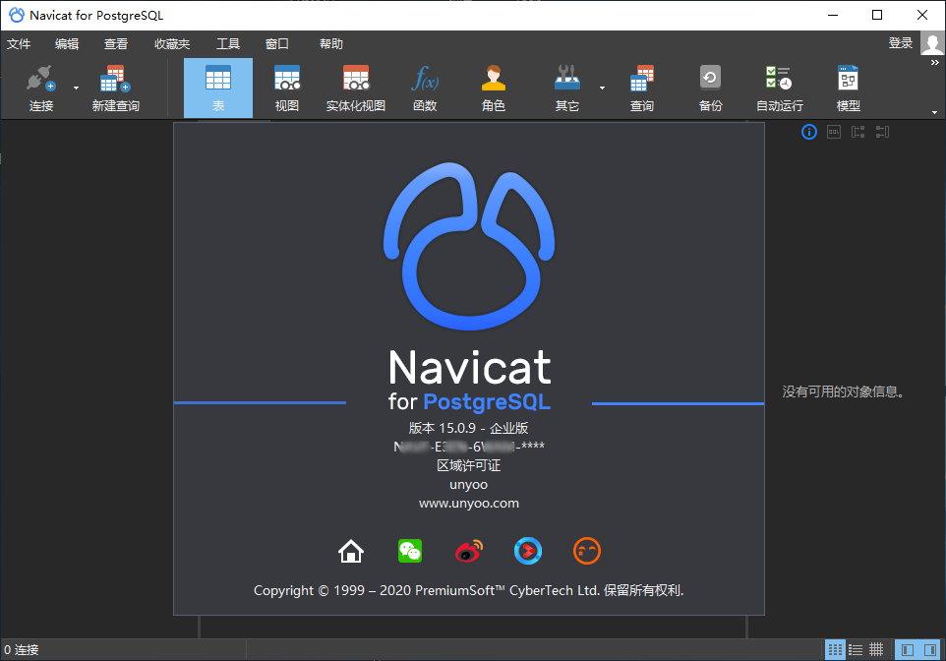Open the View (查看) menu
This screenshot has height=661, width=946.
115,44
